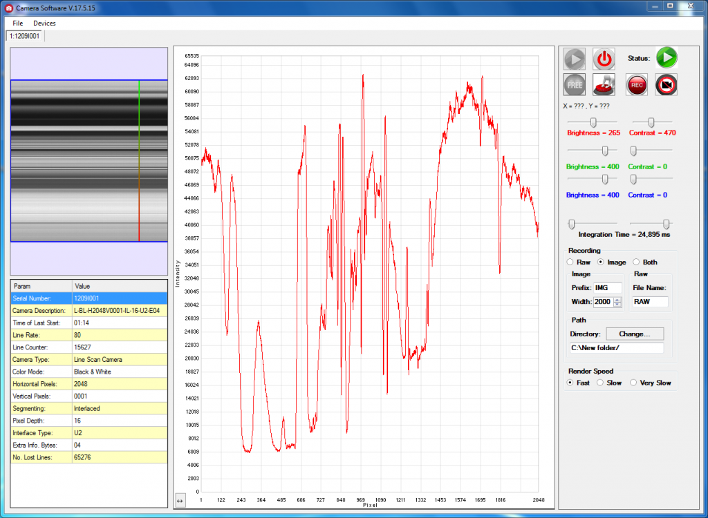Click the Param column header
The width and height of the screenshot is (708, 518).
pos(41,286)
